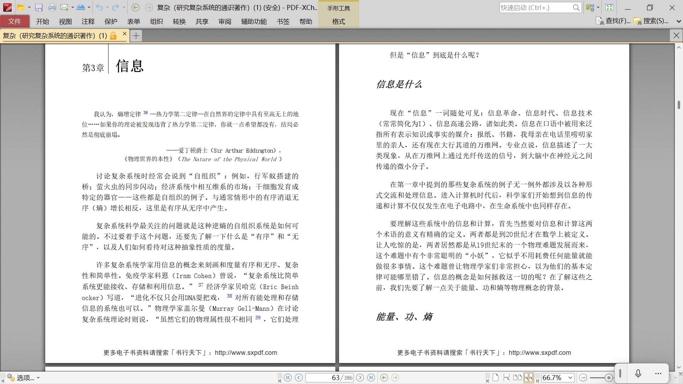
Task: Open the 注释 ribbon tab
Action: point(88,21)
